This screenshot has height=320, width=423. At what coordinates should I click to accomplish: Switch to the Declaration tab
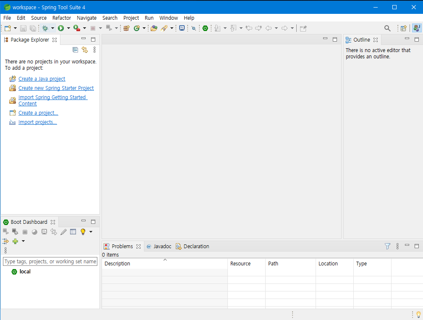(x=193, y=246)
